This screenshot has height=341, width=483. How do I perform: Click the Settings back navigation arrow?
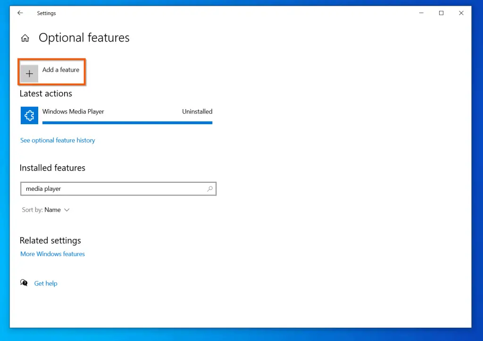(19, 13)
